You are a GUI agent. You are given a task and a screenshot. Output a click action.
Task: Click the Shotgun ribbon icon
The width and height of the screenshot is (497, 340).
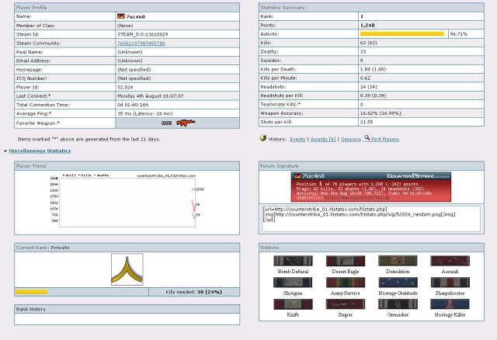coord(293,283)
